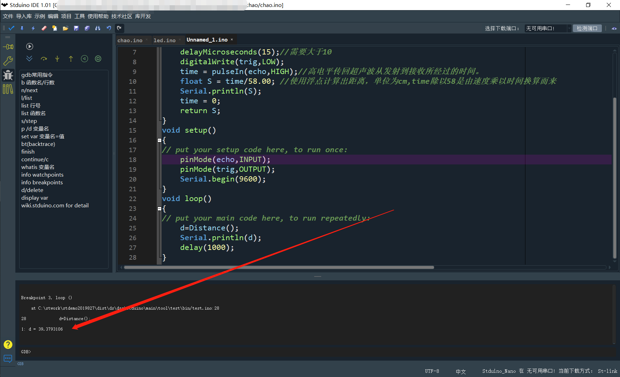
Task: Click the step into down arrow icon
Action: (x=57, y=59)
